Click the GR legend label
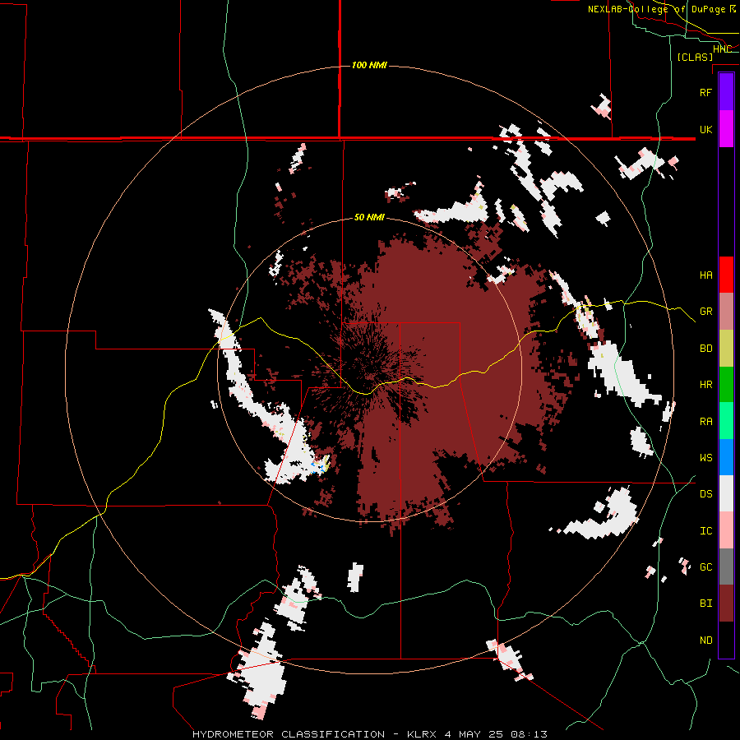This screenshot has width=740, height=740. 705,312
